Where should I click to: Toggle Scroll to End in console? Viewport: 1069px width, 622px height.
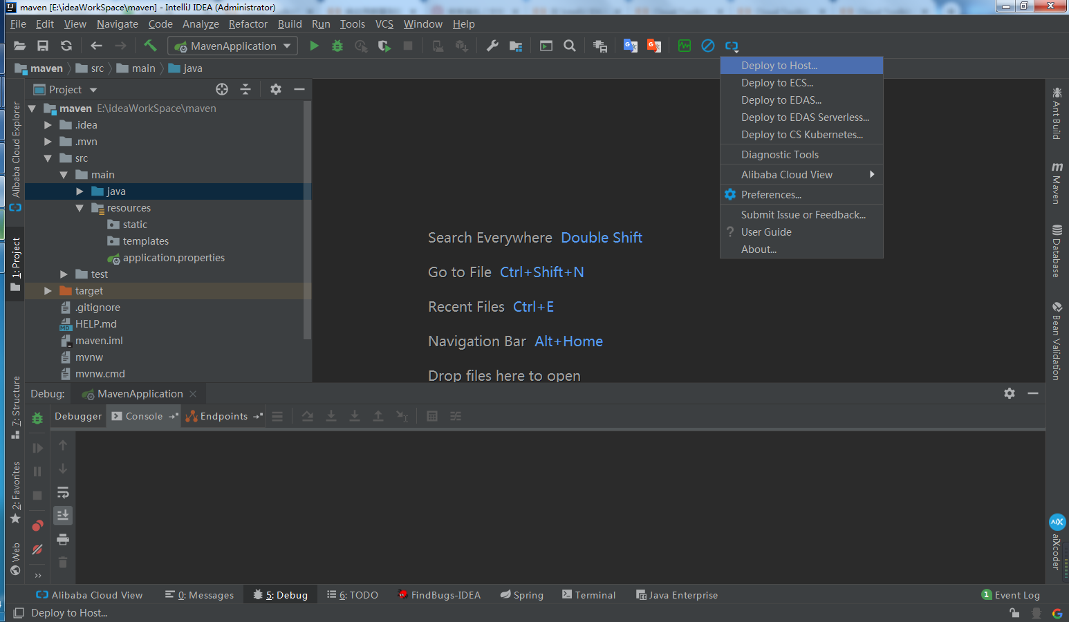tap(63, 516)
